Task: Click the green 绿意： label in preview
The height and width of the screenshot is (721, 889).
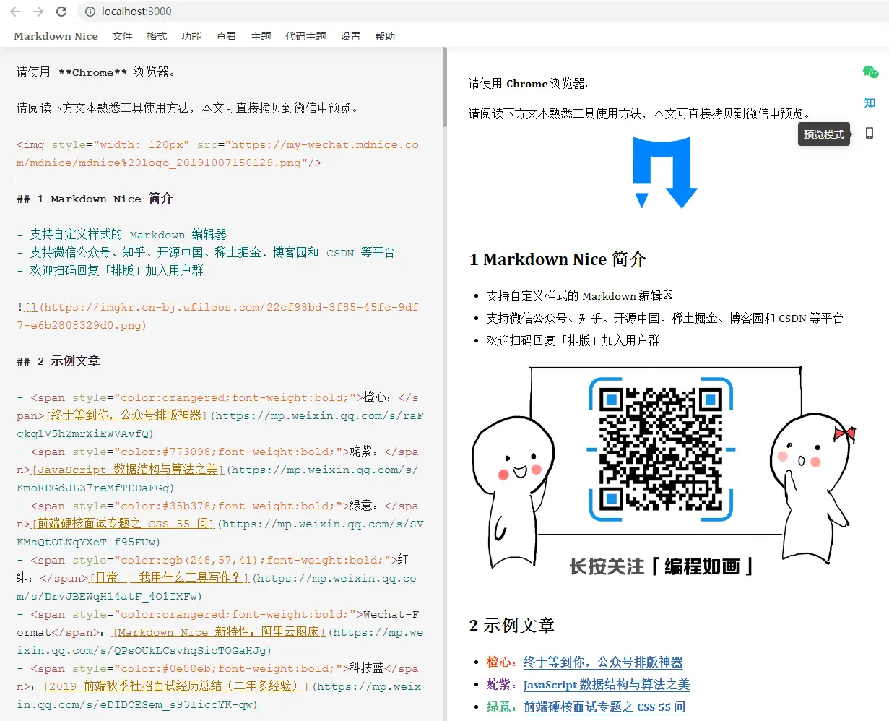Action: click(502, 707)
